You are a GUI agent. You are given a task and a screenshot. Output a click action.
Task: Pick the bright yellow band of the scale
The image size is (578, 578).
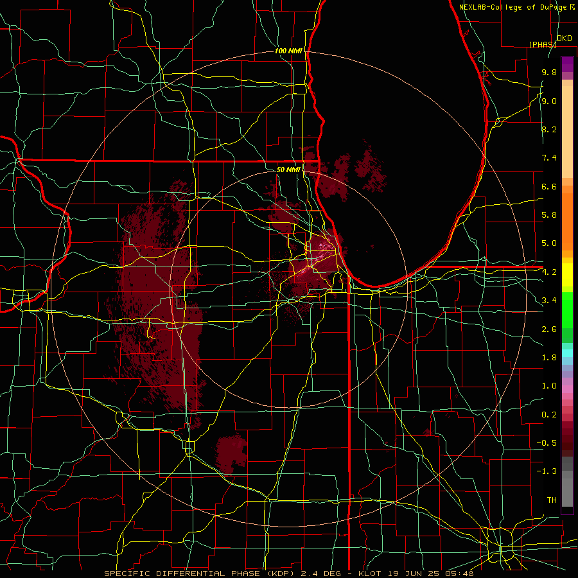(x=567, y=275)
